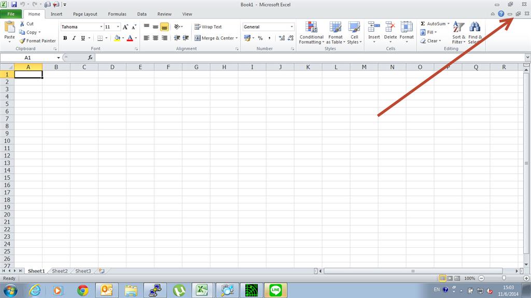
Task: Apply Percent Style number format
Action: [x=260, y=38]
